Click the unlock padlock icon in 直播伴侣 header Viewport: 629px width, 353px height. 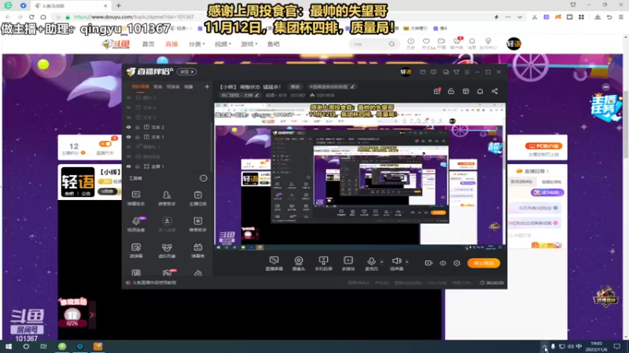pos(451,91)
